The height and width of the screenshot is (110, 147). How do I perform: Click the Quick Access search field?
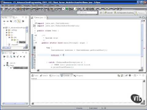click(87, 13)
